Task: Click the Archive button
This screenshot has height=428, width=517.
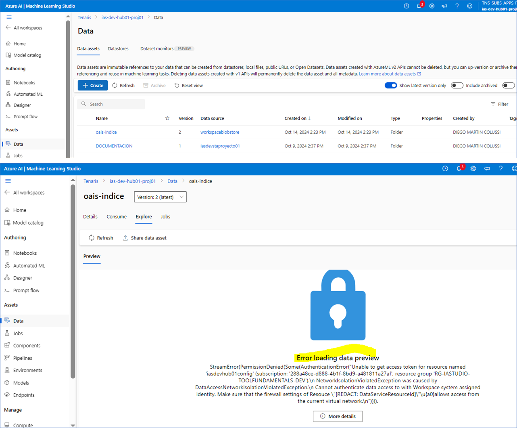Action: tap(154, 86)
